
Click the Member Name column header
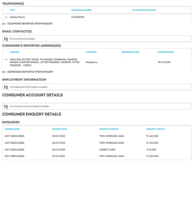12,129
